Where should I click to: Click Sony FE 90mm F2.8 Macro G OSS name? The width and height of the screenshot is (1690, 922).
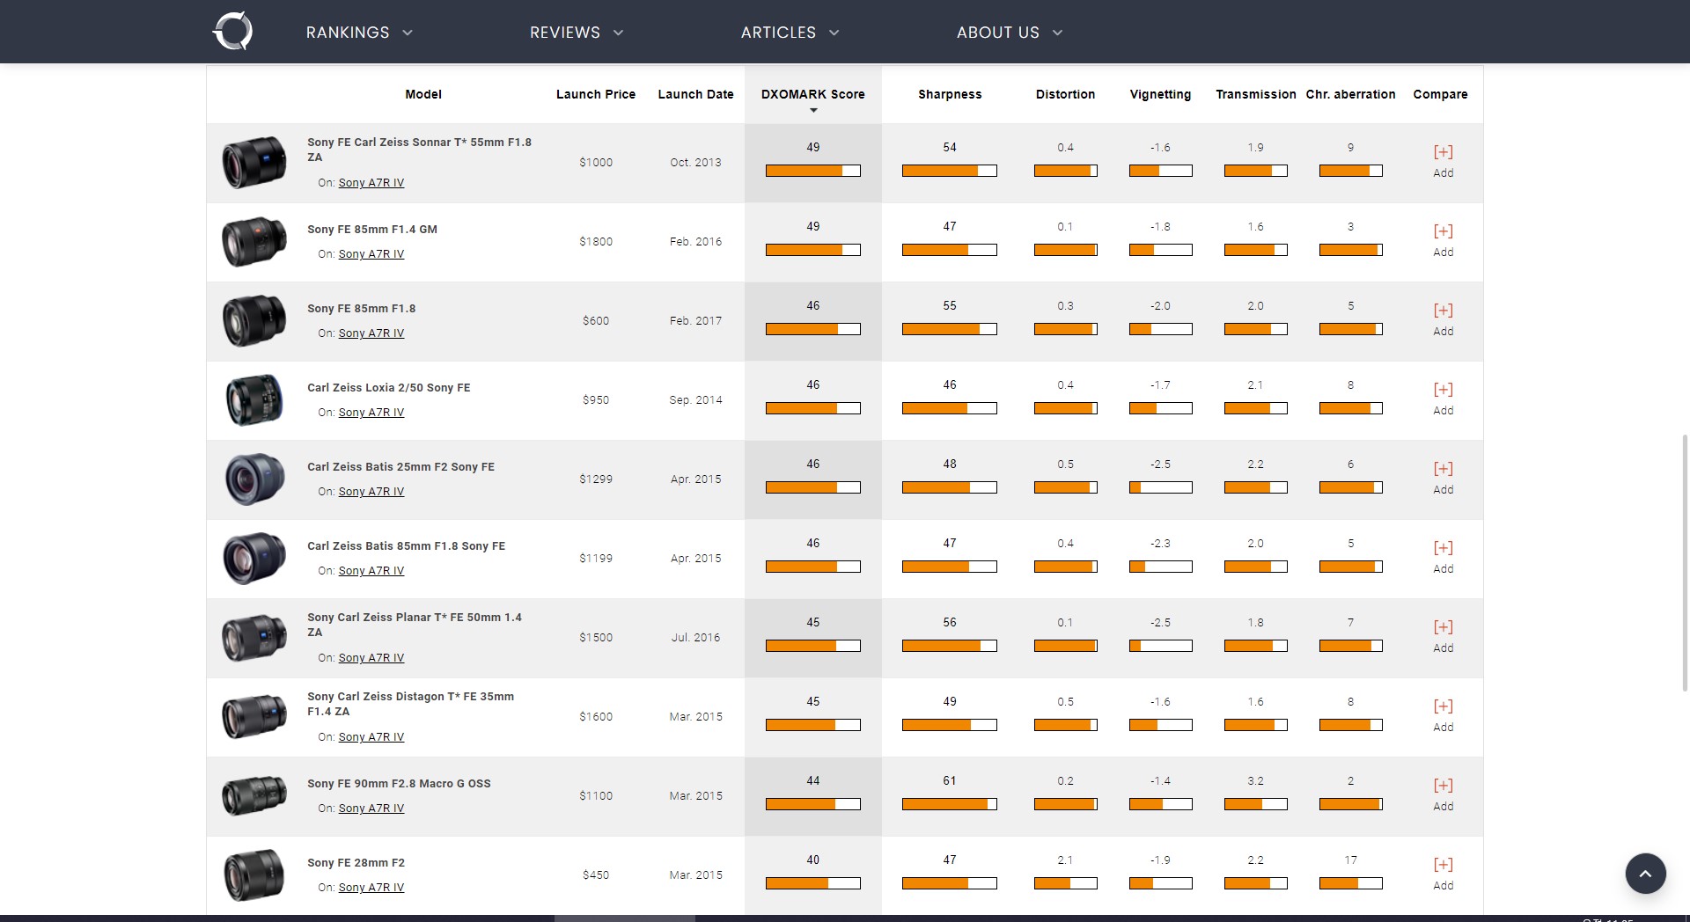(399, 784)
